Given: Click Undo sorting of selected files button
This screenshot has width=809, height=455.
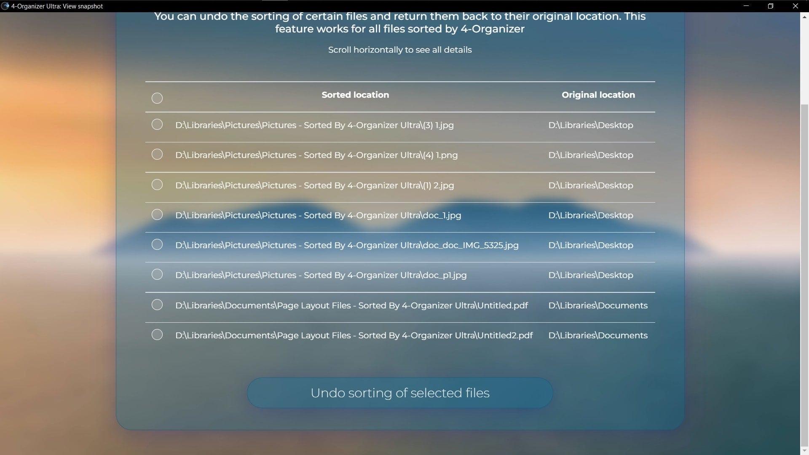Looking at the screenshot, I should coord(399,393).
